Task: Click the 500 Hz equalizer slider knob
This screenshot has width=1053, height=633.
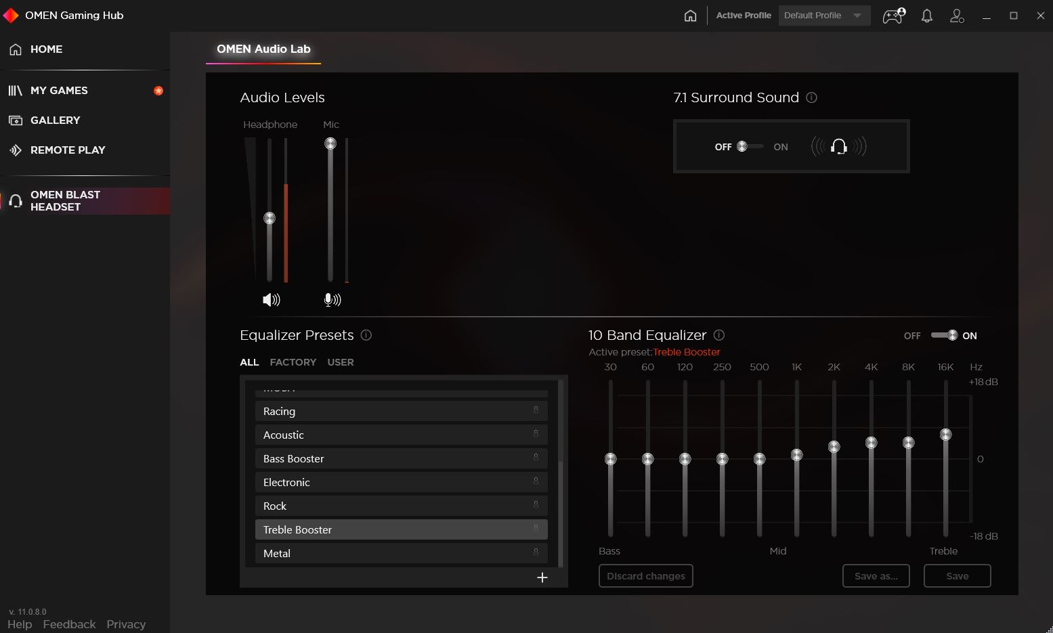Action: coord(760,459)
